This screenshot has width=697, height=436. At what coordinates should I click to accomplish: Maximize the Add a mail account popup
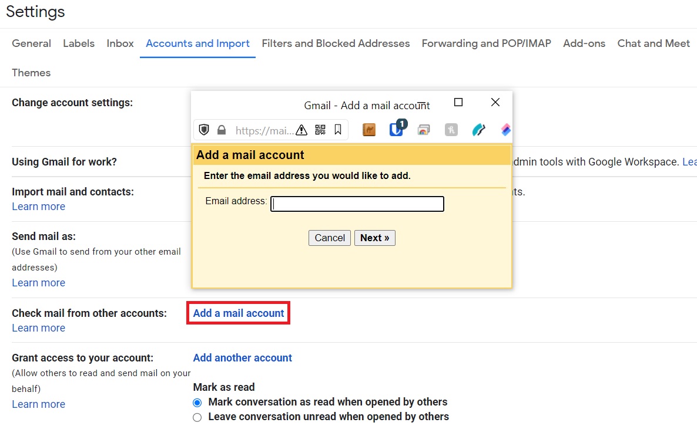click(458, 102)
